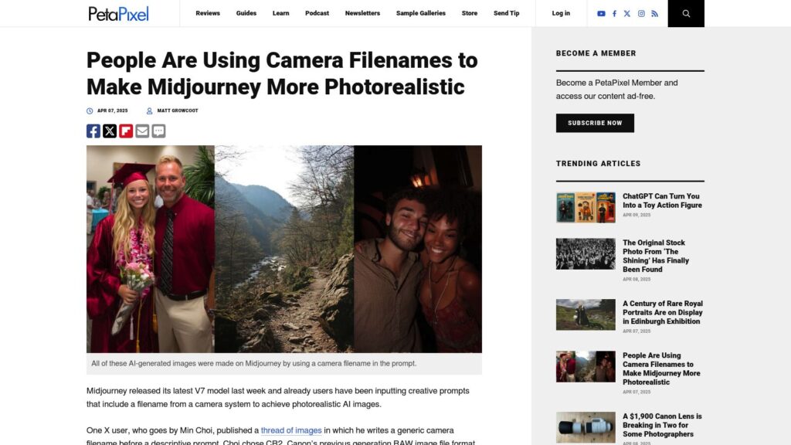Share article on Facebook
Image resolution: width=791 pixels, height=445 pixels.
pos(93,131)
